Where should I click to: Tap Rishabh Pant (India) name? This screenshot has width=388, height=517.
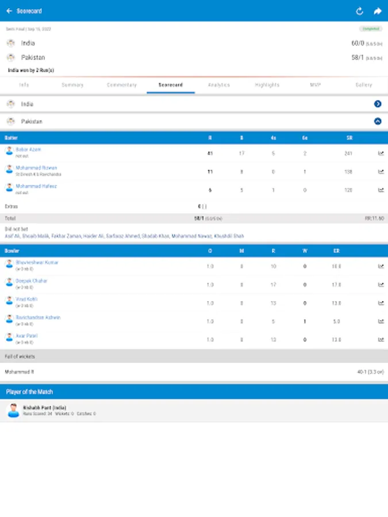click(x=44, y=408)
